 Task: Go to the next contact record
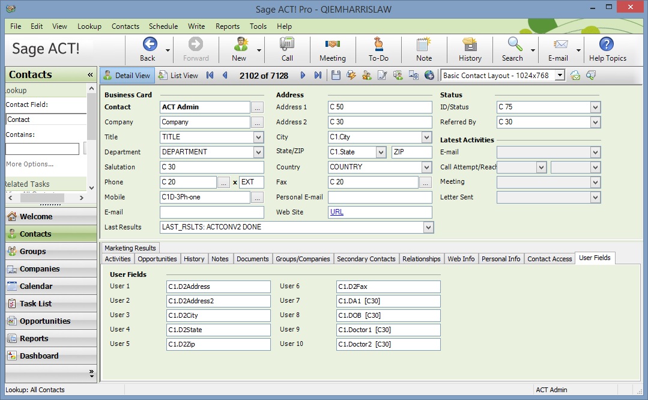point(303,75)
